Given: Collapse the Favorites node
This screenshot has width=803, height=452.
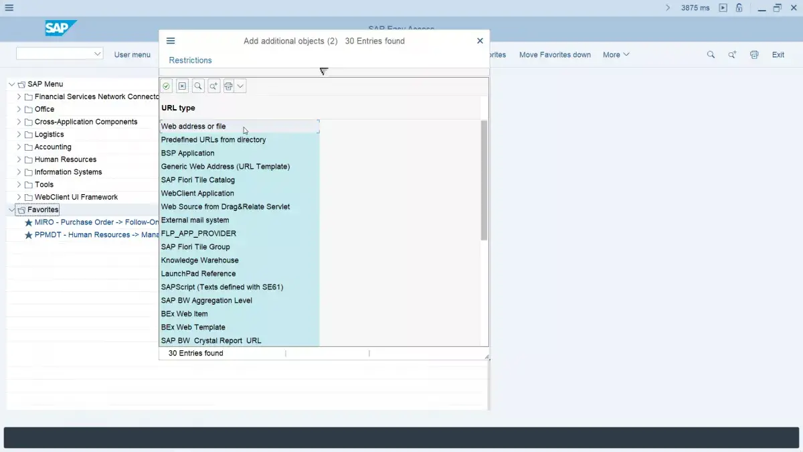Looking at the screenshot, I should tap(11, 210).
